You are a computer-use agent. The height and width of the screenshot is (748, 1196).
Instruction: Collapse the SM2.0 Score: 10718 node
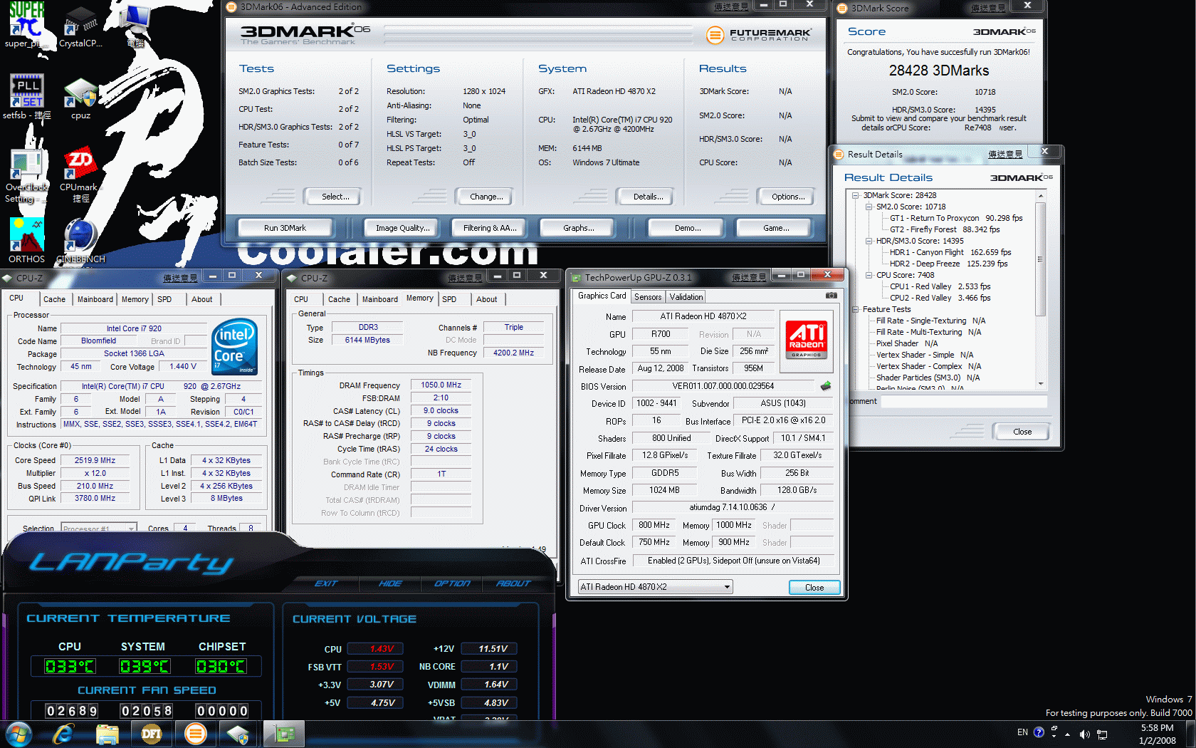tap(869, 207)
